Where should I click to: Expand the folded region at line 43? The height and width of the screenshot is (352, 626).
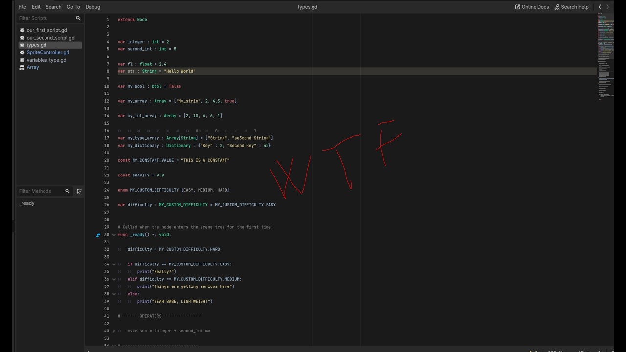click(x=114, y=331)
